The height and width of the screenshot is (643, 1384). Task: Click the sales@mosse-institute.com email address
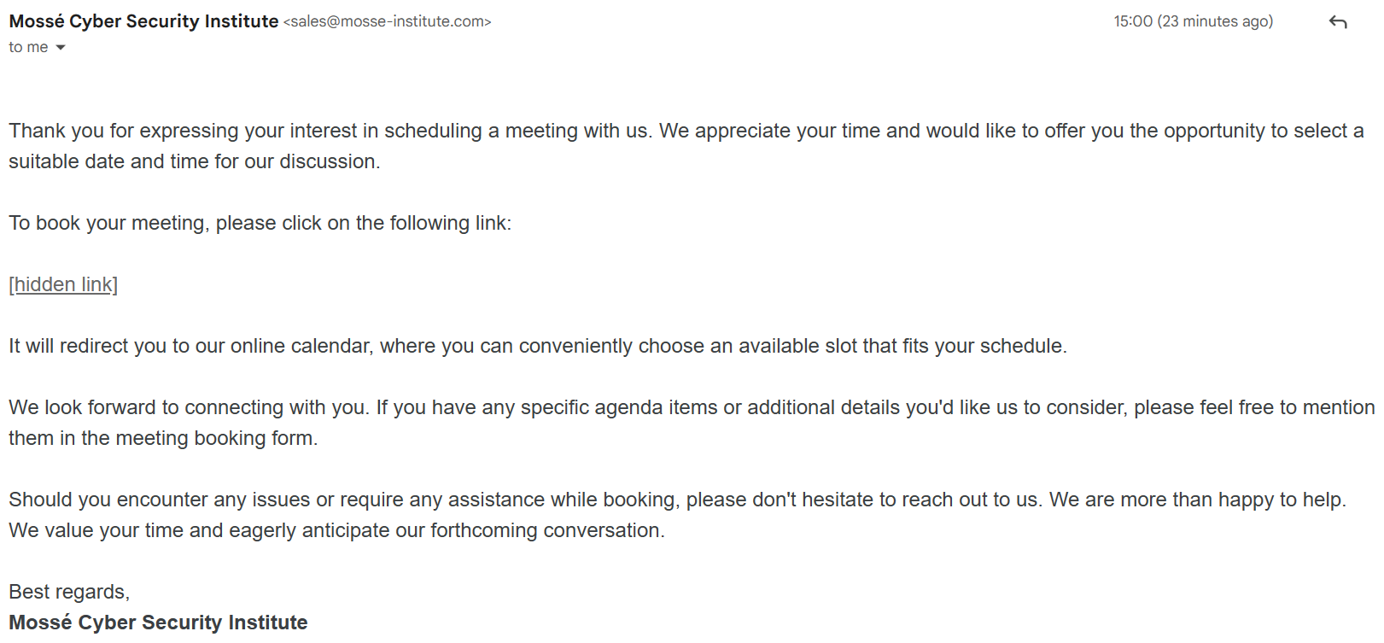point(388,22)
